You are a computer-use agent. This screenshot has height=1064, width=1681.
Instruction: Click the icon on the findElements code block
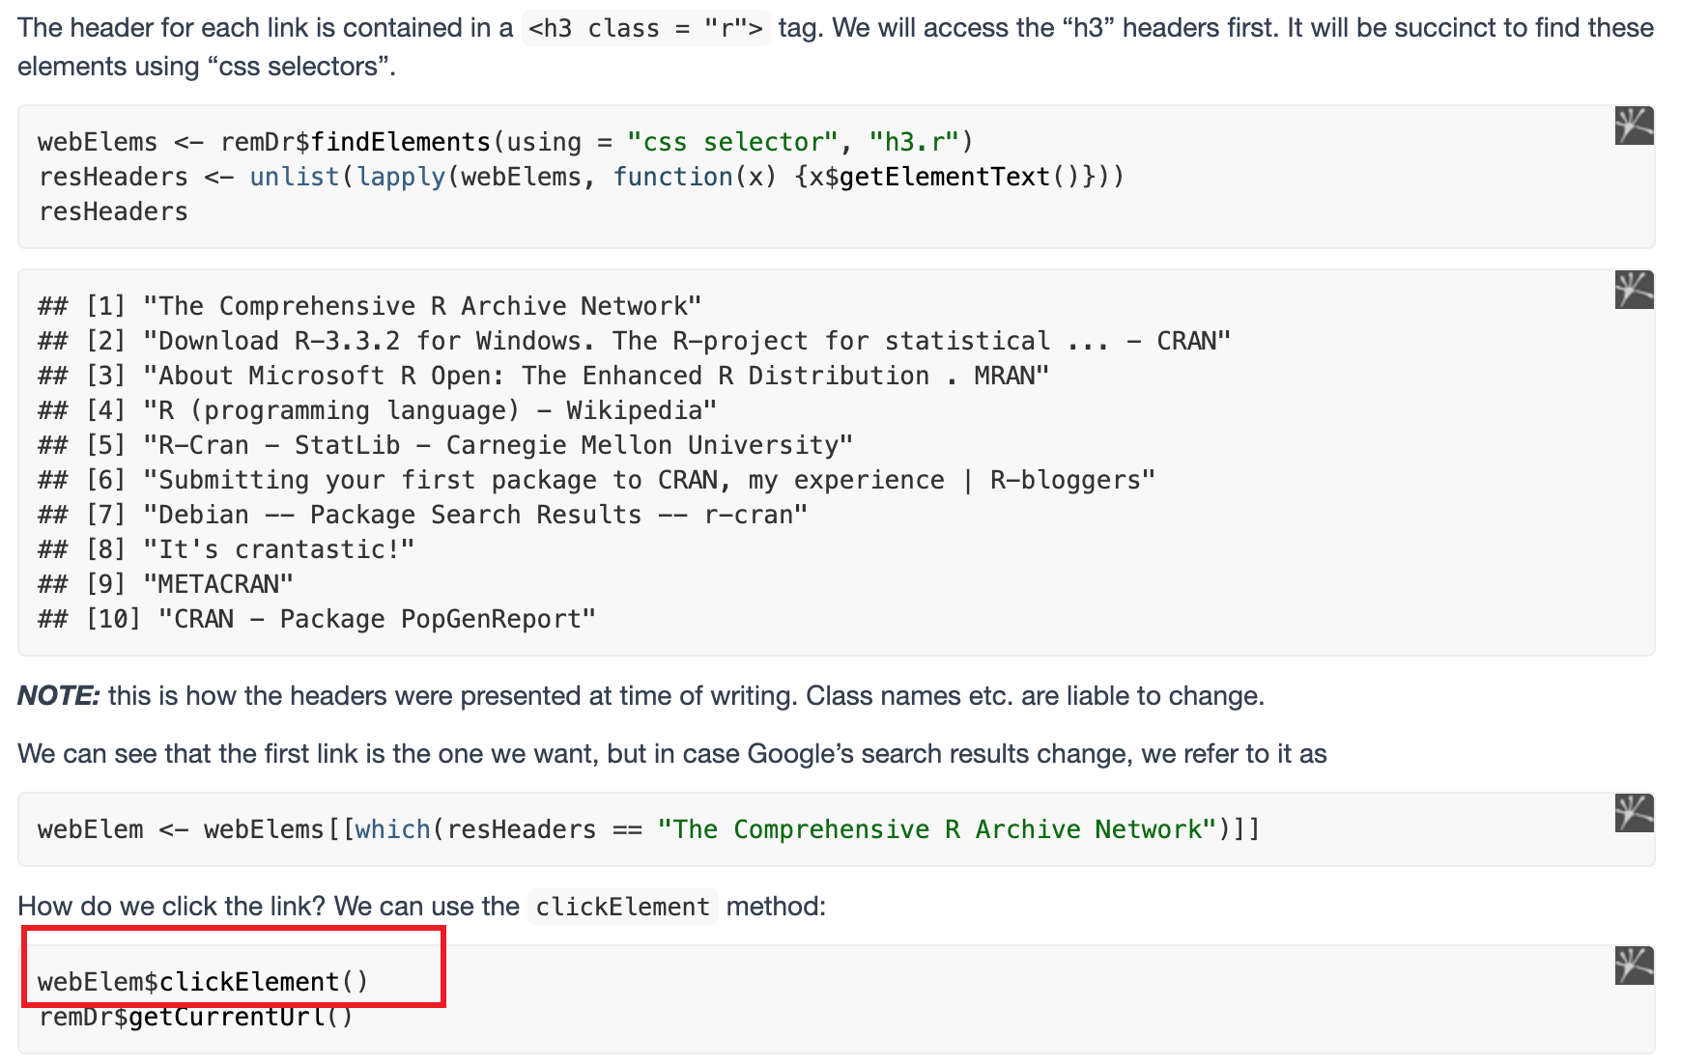click(x=1634, y=126)
